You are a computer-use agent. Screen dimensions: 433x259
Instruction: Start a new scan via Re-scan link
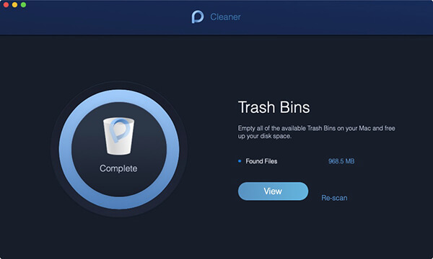(334, 198)
